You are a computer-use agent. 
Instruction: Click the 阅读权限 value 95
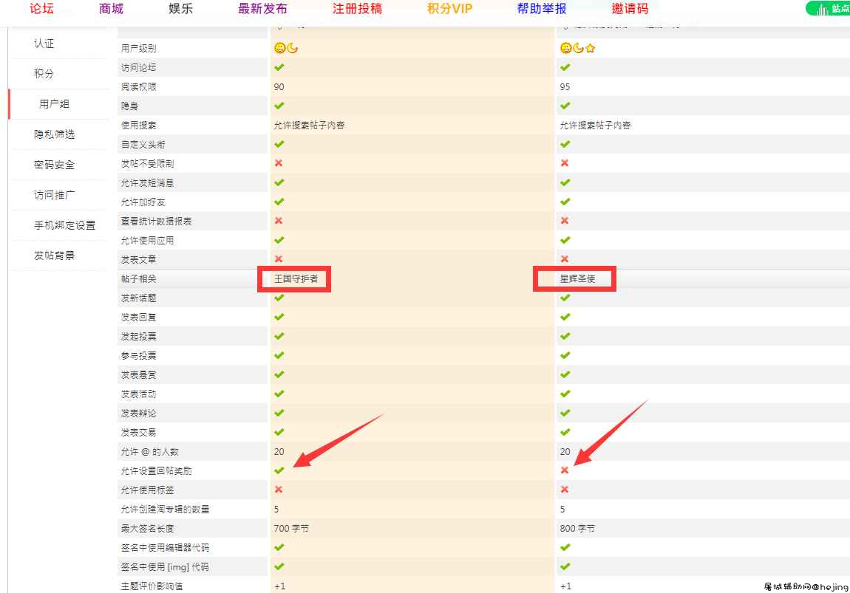[x=565, y=86]
